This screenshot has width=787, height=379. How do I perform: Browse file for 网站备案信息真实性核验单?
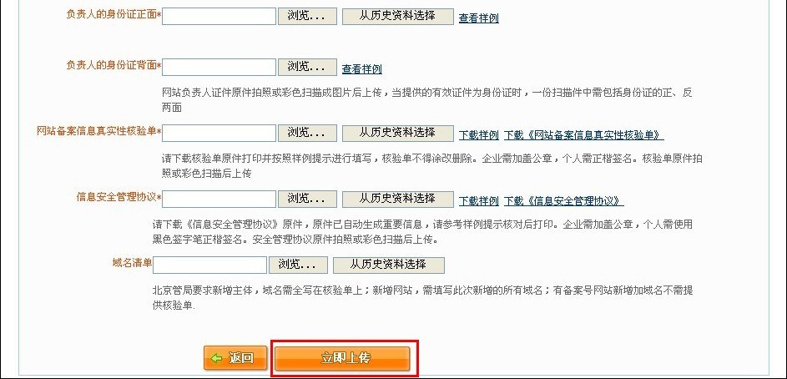pyautogui.click(x=306, y=133)
